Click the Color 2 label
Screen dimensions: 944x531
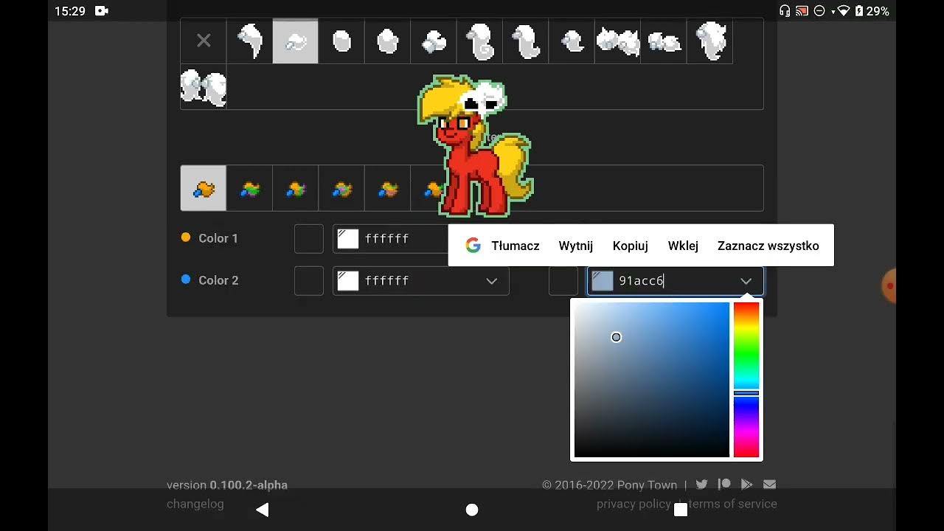(x=218, y=280)
